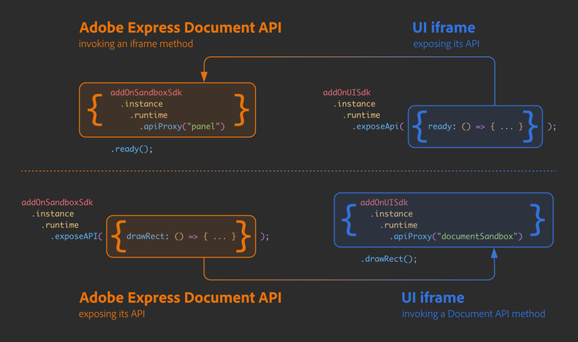This screenshot has width=578, height=342.
Task: Click the bottom-right "UI iframe" heading
Action: (x=433, y=297)
